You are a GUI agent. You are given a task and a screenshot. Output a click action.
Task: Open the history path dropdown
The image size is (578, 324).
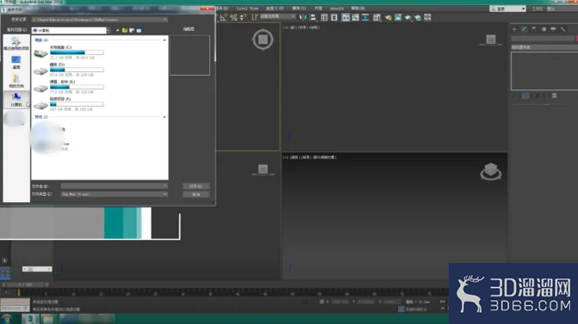(165, 20)
